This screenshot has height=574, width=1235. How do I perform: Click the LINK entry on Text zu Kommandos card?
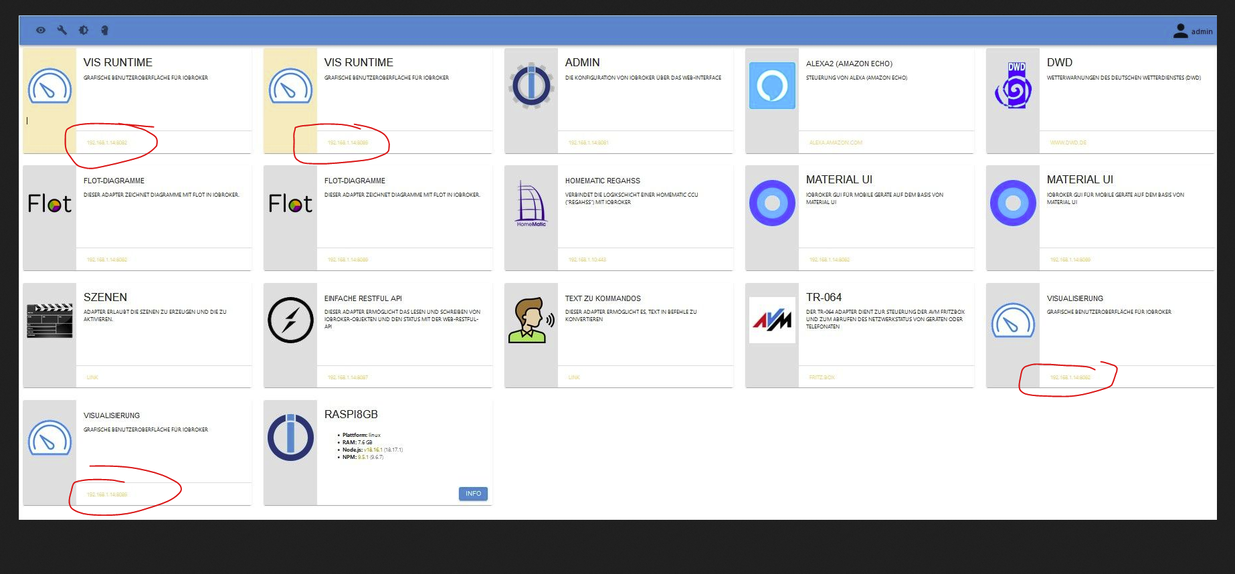point(574,377)
